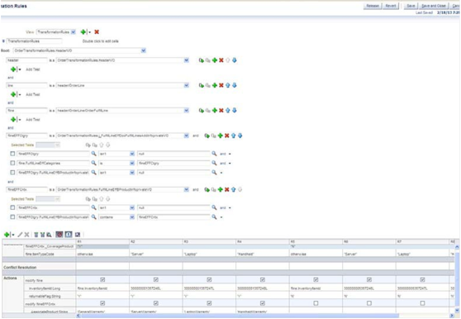Image resolution: width=461 pixels, height=319 pixels.
Task: Toggle 'modify fline' checkbox in column R1
Action: pos(102,279)
